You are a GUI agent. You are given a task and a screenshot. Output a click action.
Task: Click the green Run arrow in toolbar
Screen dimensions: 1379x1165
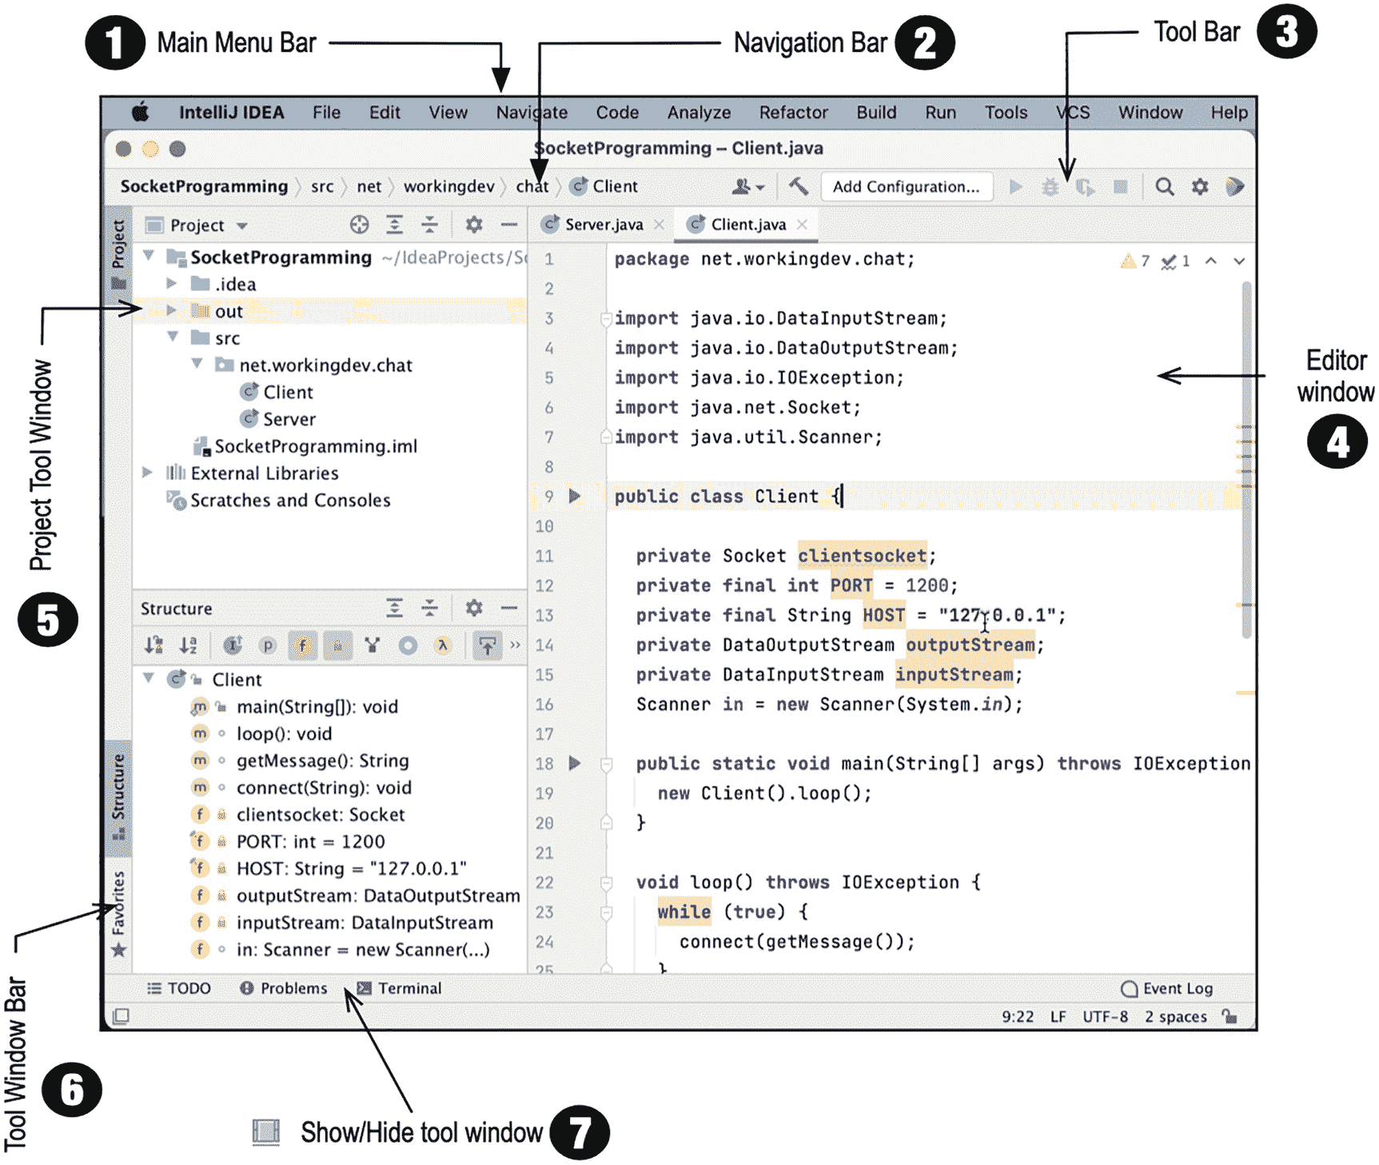[x=1015, y=186]
